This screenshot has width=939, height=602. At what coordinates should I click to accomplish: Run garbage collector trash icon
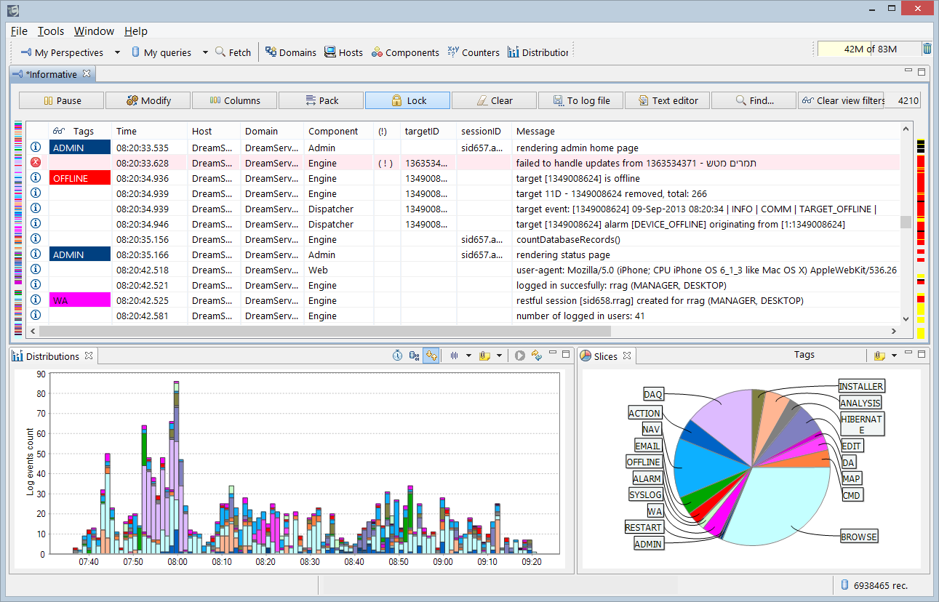coord(927,49)
